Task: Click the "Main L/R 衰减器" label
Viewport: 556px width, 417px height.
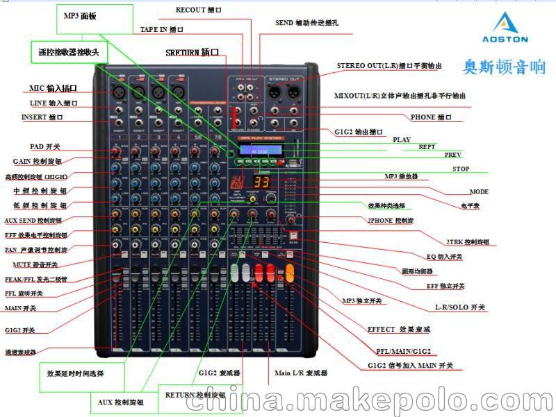Action: pos(301,373)
